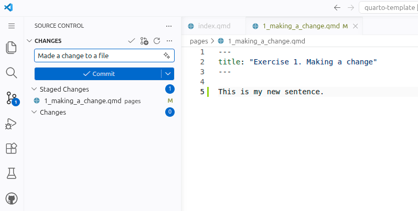Open the hamburger application menu
Image resolution: width=418 pixels, height=211 pixels.
tap(12, 26)
